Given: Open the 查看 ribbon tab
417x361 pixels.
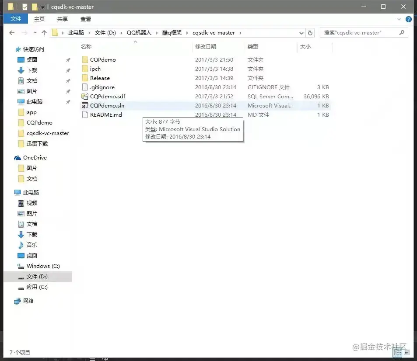Looking at the screenshot, I should (x=86, y=19).
